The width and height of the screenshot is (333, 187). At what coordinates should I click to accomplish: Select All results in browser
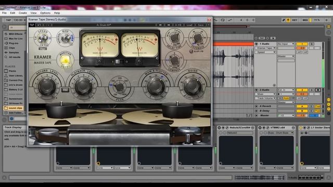[x=12, y=57]
